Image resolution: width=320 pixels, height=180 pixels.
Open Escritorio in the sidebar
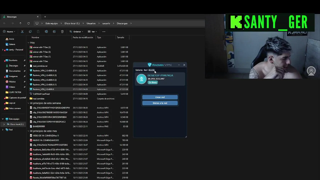(x=13, y=60)
